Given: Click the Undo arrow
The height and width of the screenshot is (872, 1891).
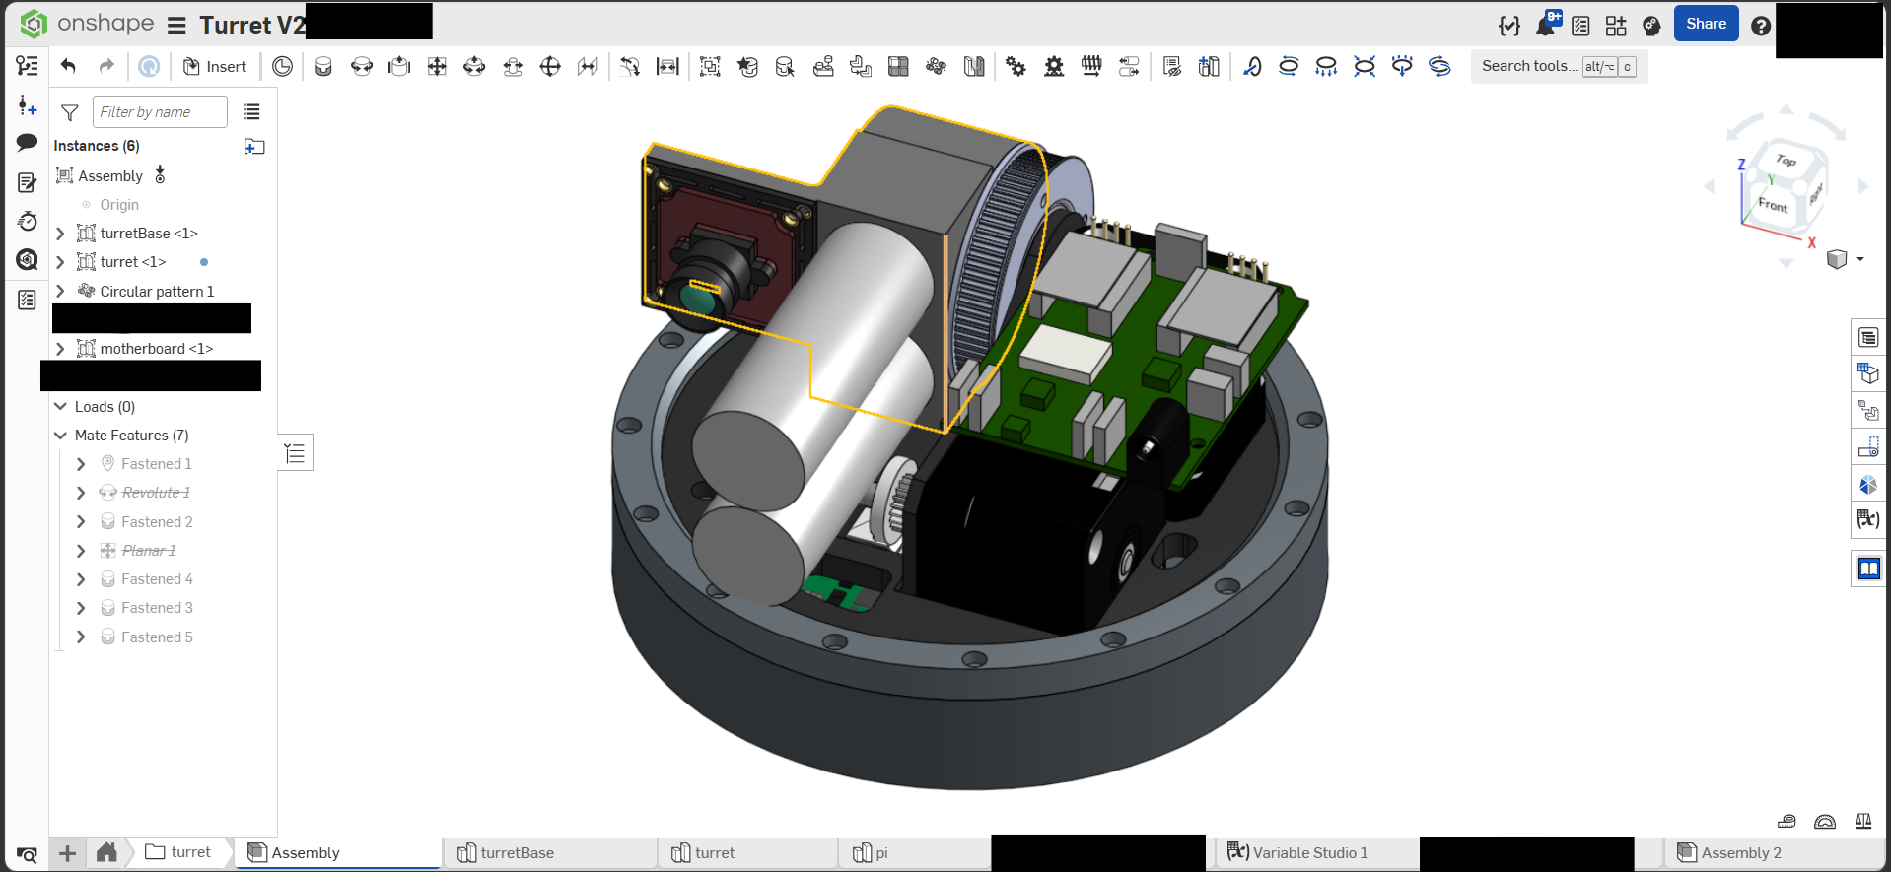Looking at the screenshot, I should (x=68, y=66).
